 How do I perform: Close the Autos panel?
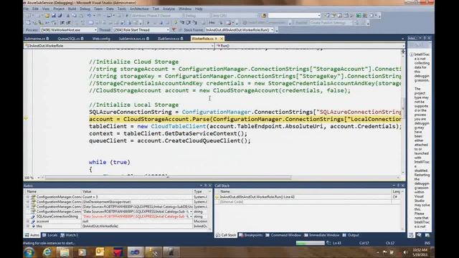pos(209,186)
